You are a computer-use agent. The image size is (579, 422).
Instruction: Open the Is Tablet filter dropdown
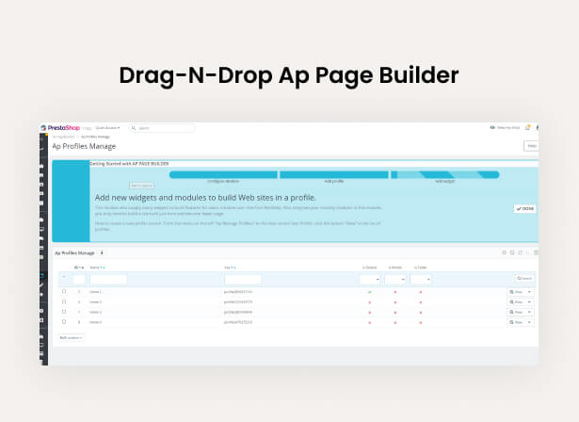(421, 280)
